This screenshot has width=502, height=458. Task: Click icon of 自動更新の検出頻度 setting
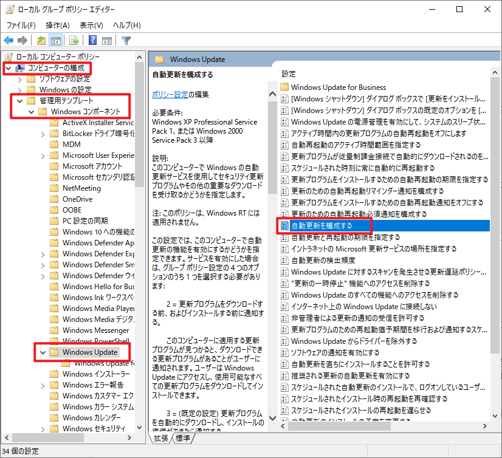point(284,260)
